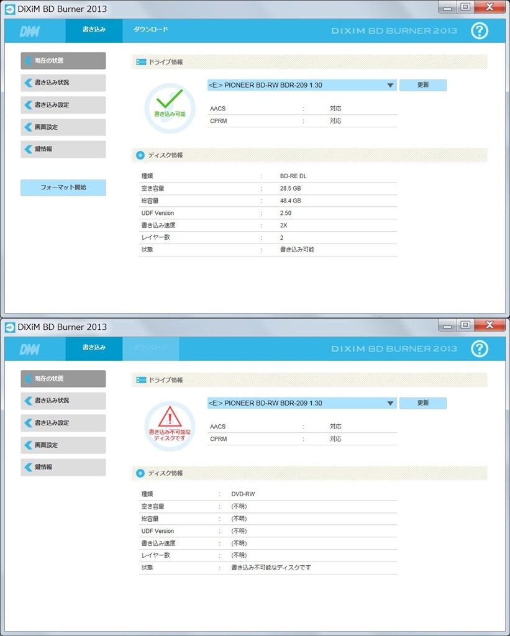Click bottom window title bar app icon
Viewport: 510px width, 636px height.
coord(10,327)
